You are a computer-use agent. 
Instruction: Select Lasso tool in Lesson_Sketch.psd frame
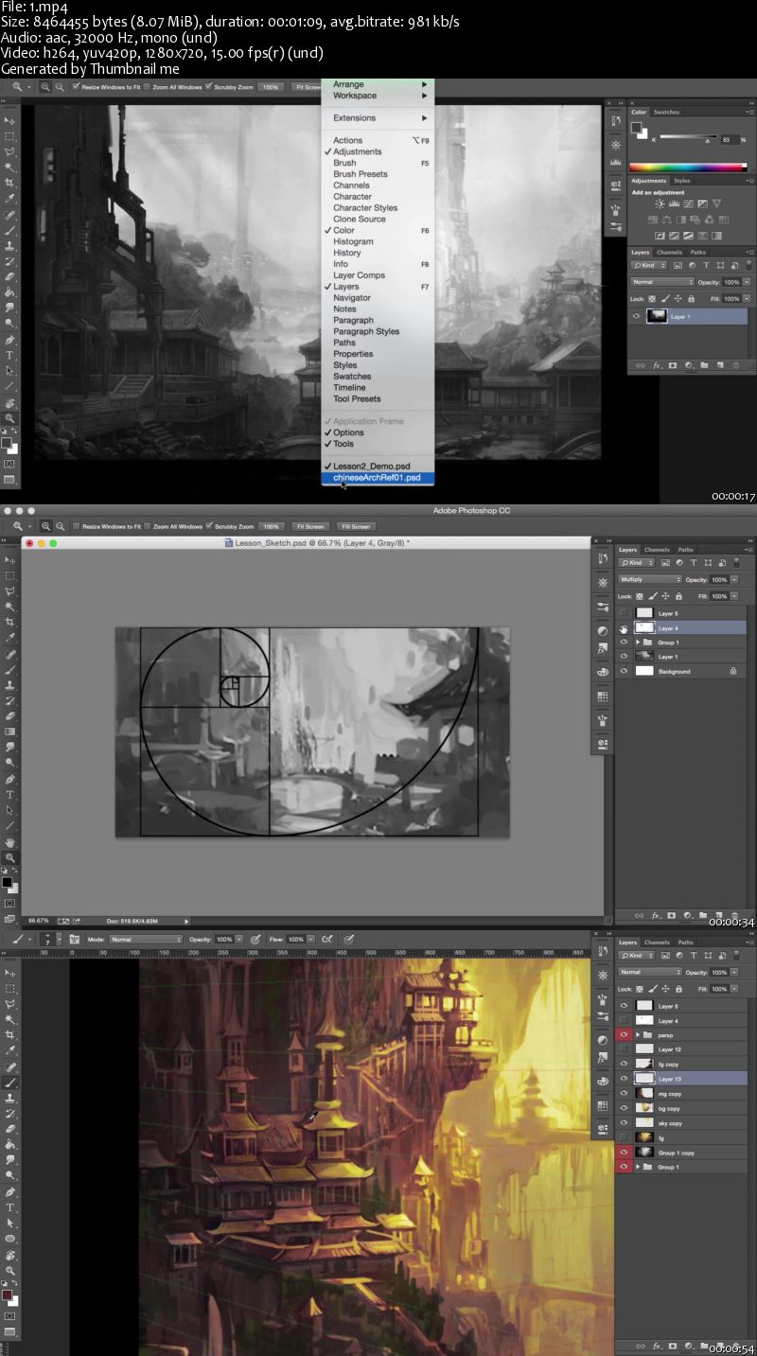point(10,590)
